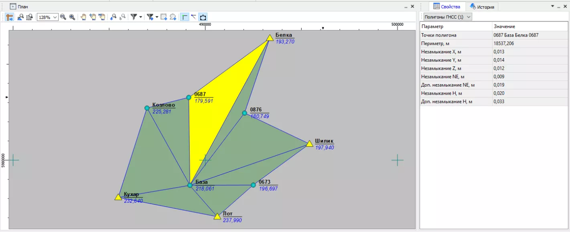Screen dimensions: 570x232
Task: Click the previous zoom view icon
Action: 114,17
